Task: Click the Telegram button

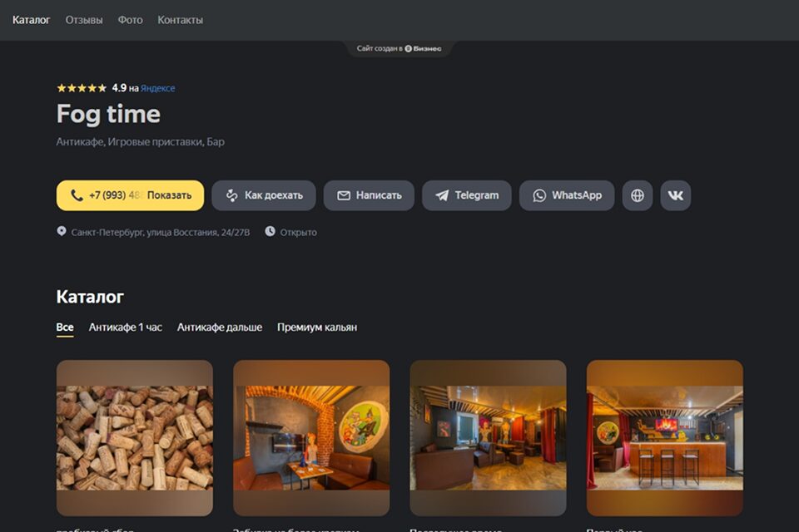Action: pyautogui.click(x=467, y=195)
